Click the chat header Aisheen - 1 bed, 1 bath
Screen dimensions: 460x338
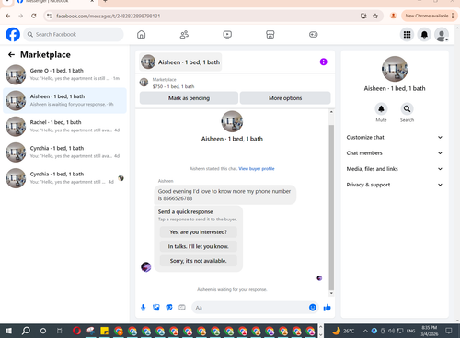pos(180,62)
